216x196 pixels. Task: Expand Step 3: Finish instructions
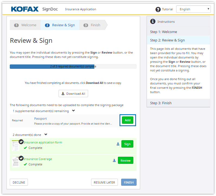(178, 103)
